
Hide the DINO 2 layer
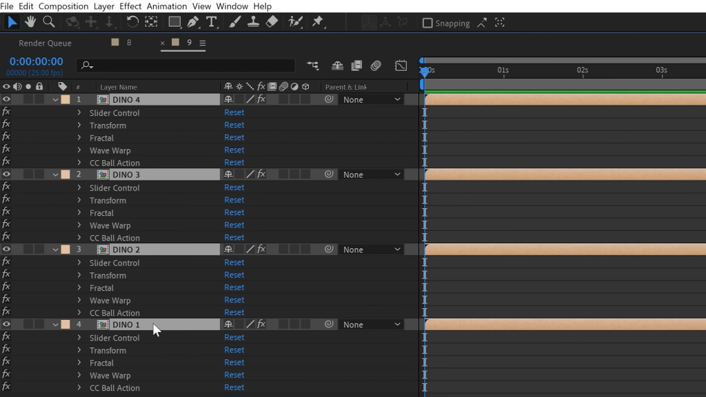[6, 250]
